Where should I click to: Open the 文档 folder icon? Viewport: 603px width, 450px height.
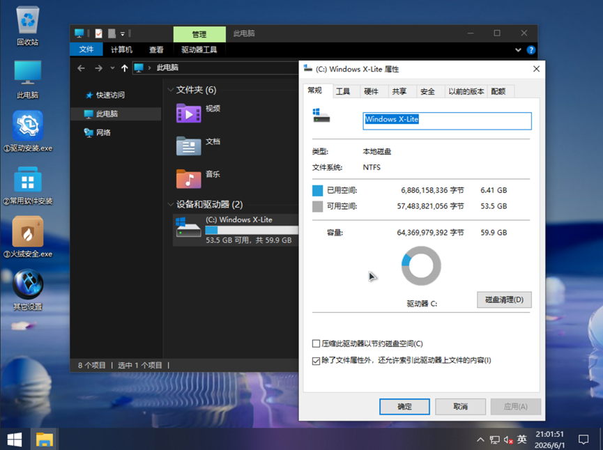click(x=188, y=146)
